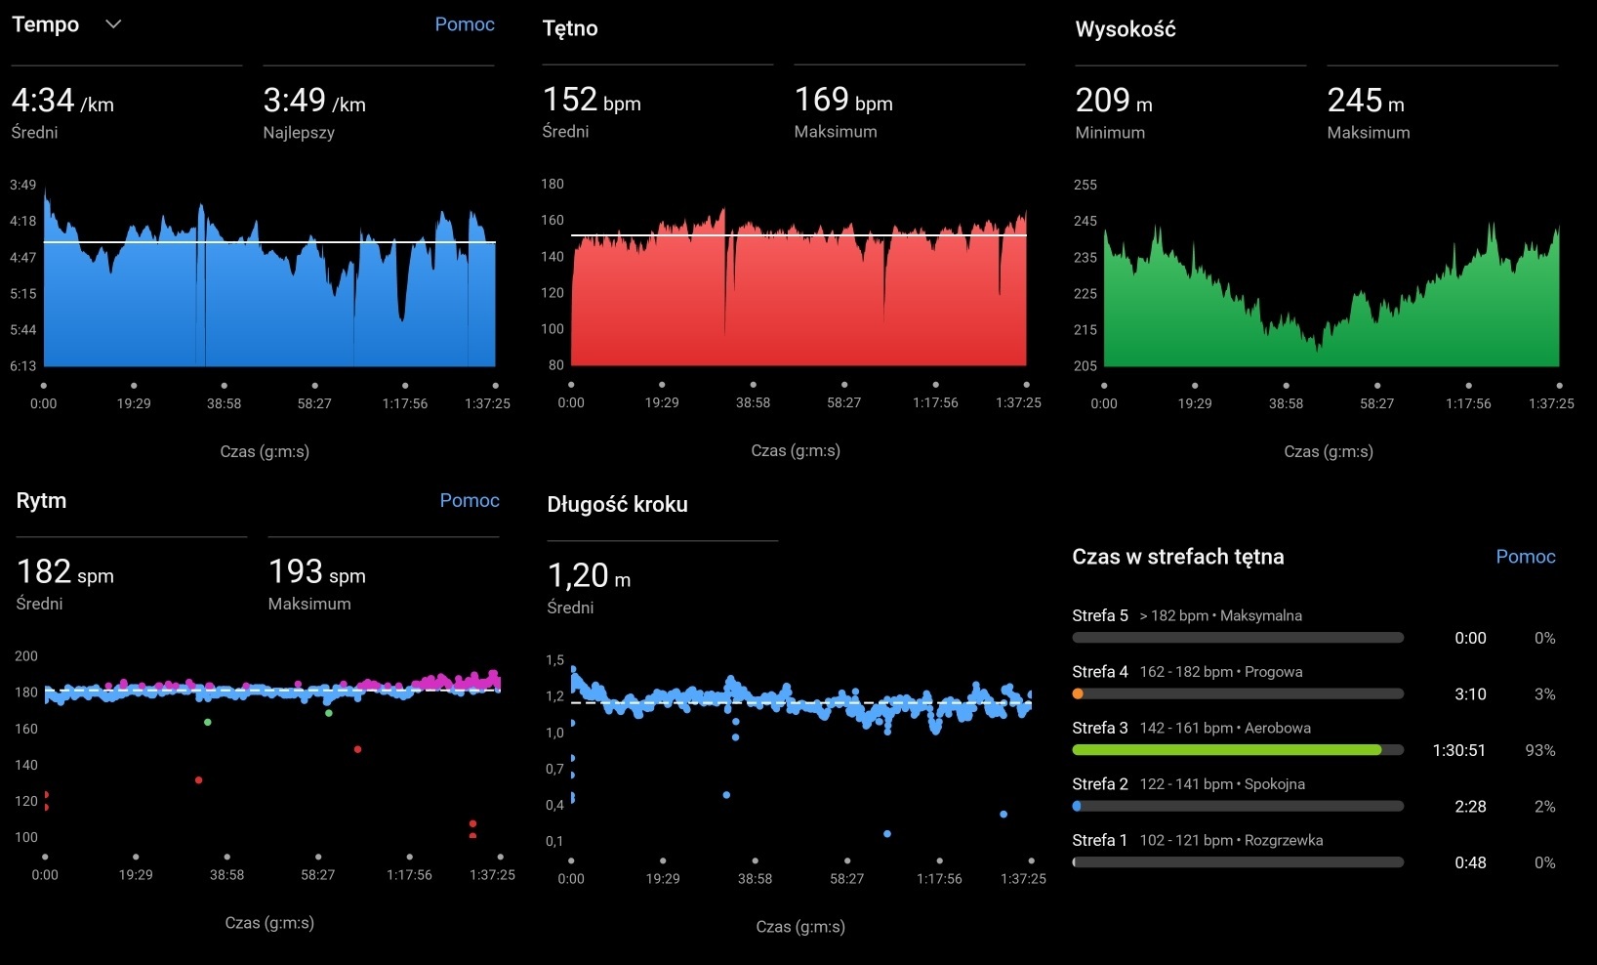The image size is (1597, 965).
Task: Select the Strefa 1 Rozgrzewka zone bar
Action: (x=1237, y=862)
